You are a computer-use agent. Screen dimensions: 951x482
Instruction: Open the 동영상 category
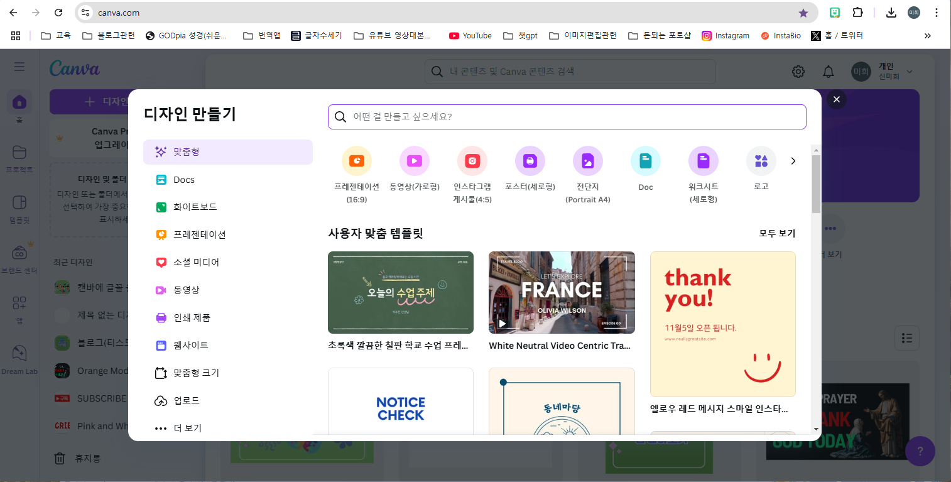tap(228, 290)
